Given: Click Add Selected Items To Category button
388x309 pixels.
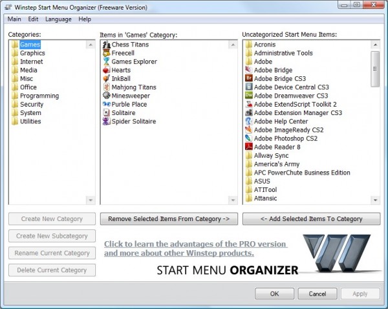Looking at the screenshot, I should pos(311,219).
